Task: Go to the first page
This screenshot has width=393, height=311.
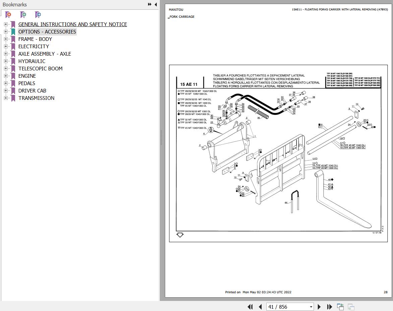Action: click(250, 307)
